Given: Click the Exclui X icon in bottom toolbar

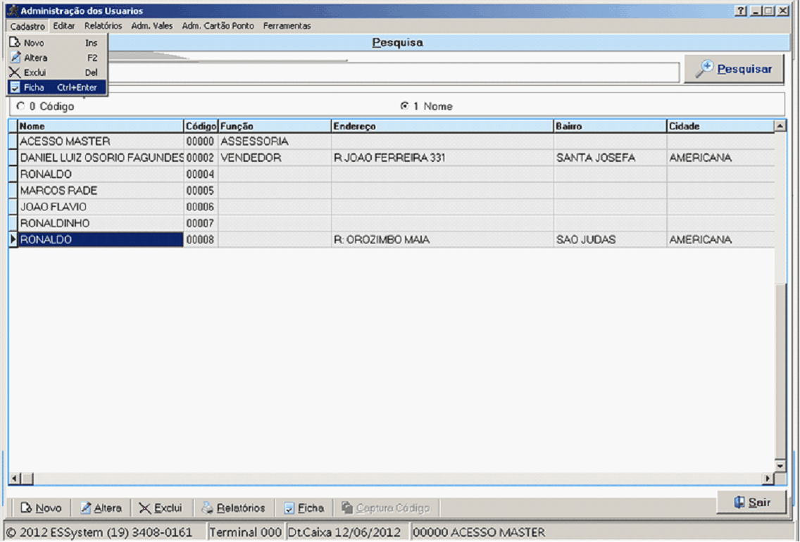Looking at the screenshot, I should pos(144,508).
